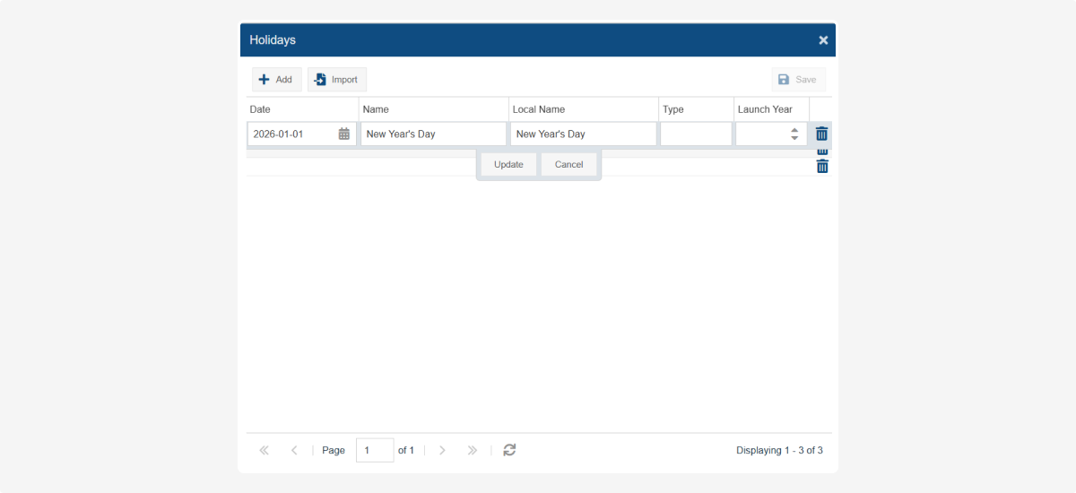This screenshot has width=1076, height=493.
Task: Click the bottom-most trash delete icon
Action: pos(822,167)
